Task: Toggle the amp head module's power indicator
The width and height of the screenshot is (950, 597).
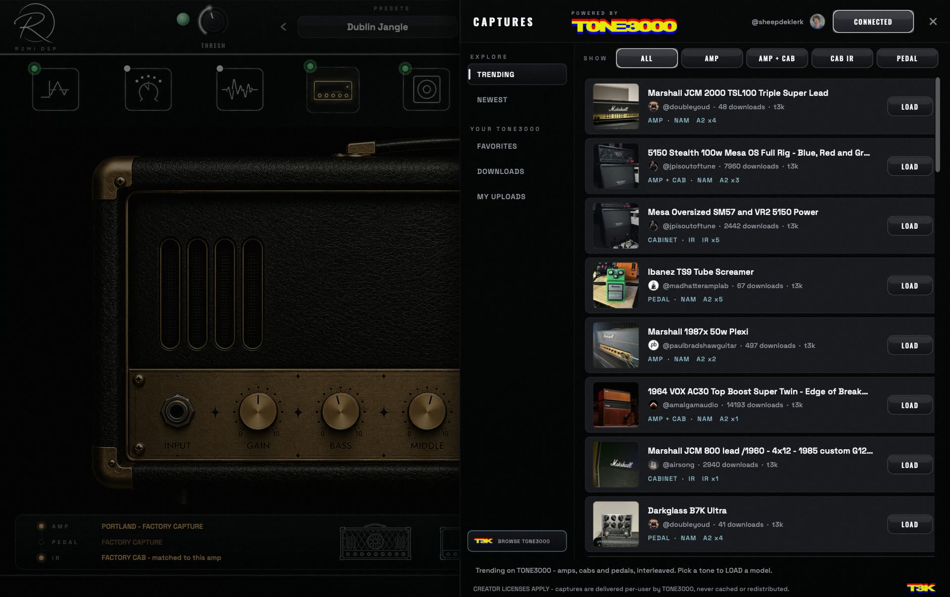Action: pos(310,66)
